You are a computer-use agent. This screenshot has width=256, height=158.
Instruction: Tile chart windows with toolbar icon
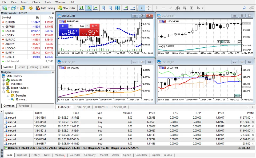[117, 8]
